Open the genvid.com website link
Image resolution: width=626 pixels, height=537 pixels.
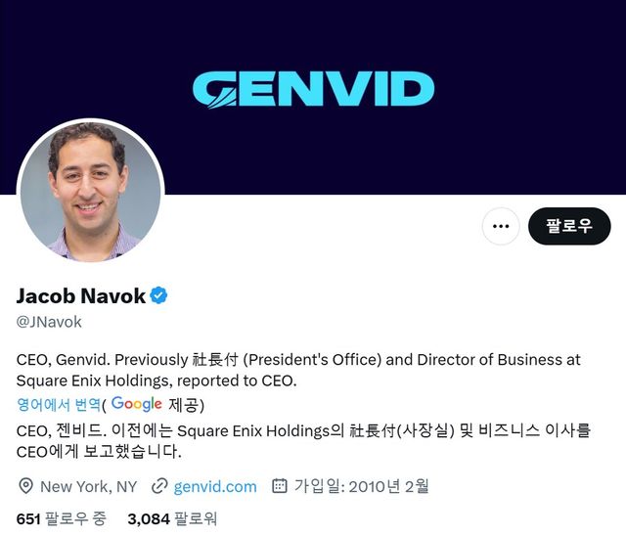215,487
